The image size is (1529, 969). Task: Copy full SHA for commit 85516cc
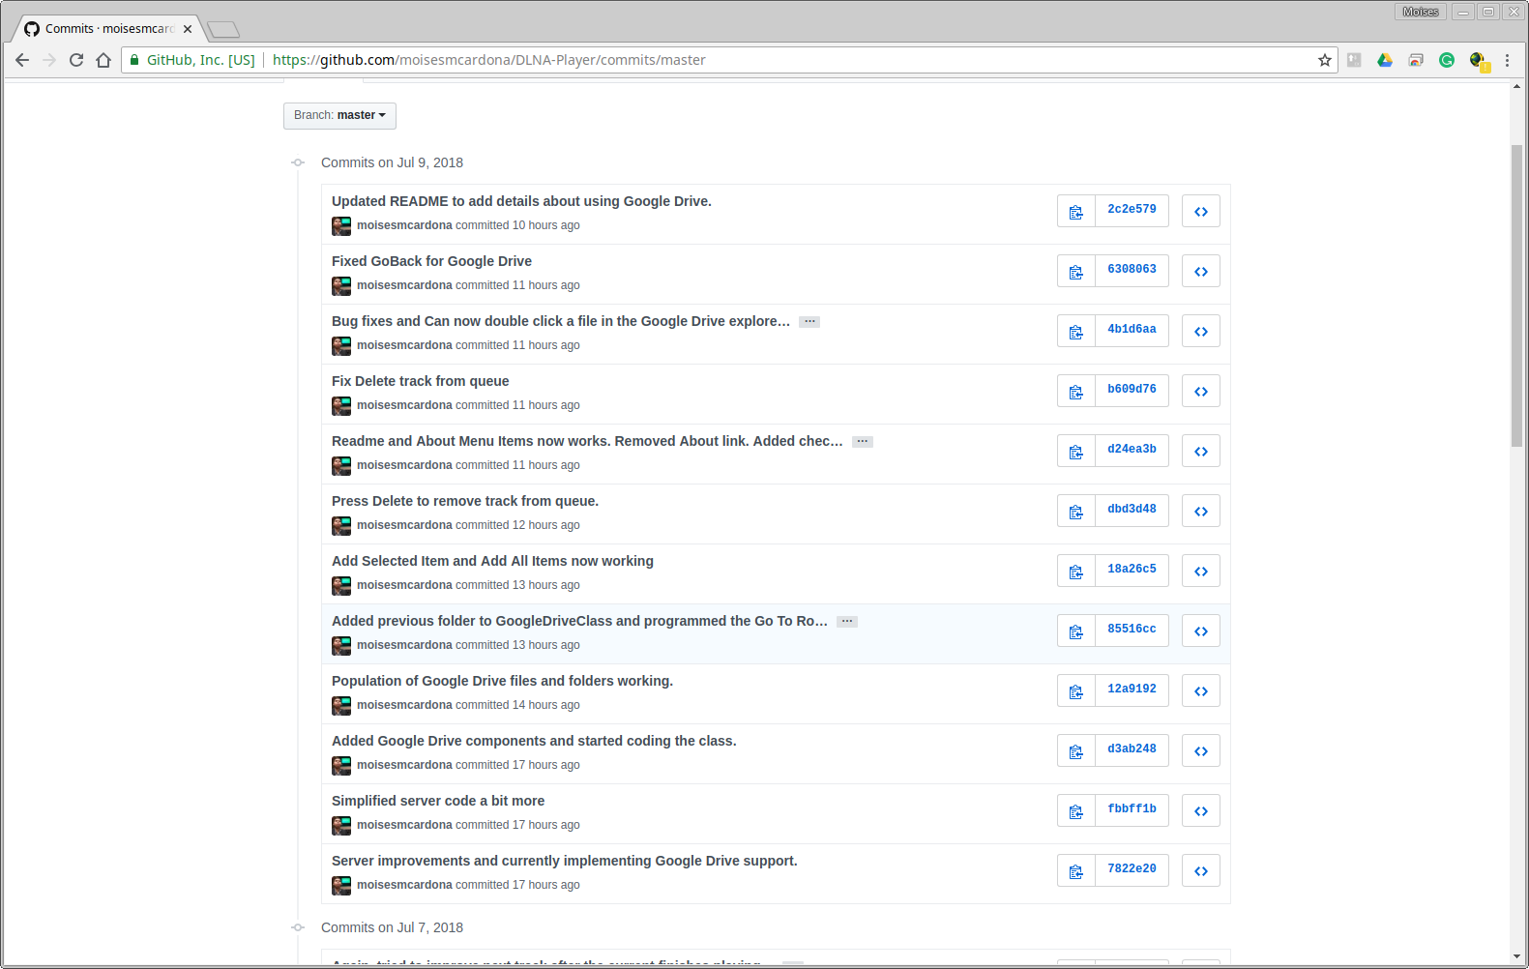click(x=1076, y=631)
